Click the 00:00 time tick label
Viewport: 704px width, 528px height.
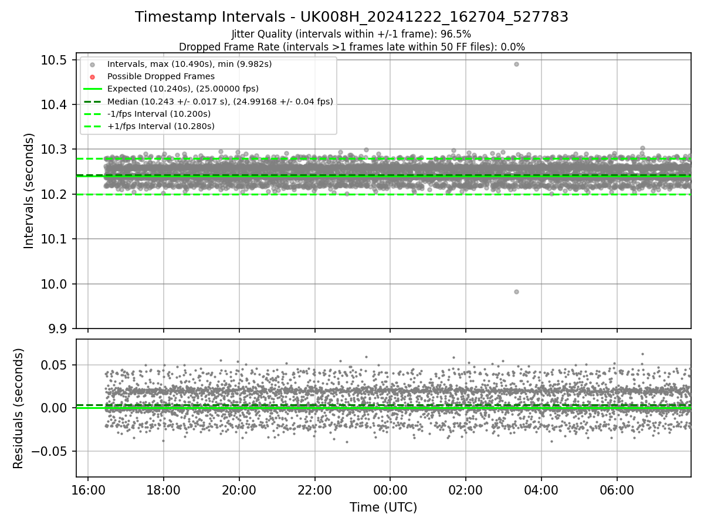[x=390, y=489]
